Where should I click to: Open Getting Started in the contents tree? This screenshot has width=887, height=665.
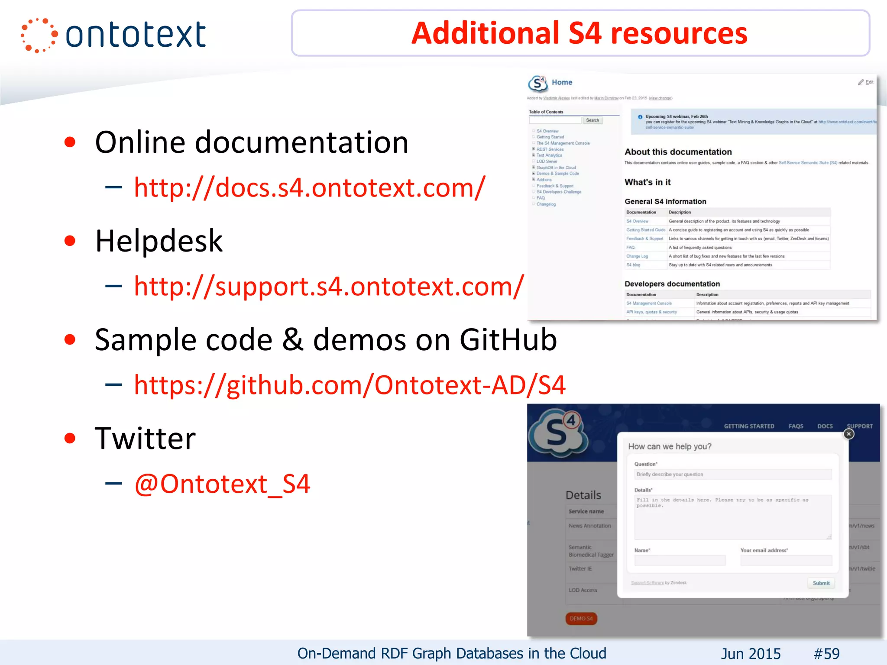pos(550,137)
